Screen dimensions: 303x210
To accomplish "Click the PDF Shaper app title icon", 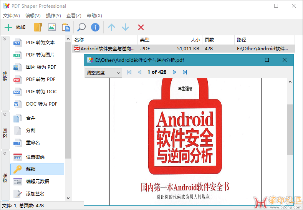I will click(7, 6).
